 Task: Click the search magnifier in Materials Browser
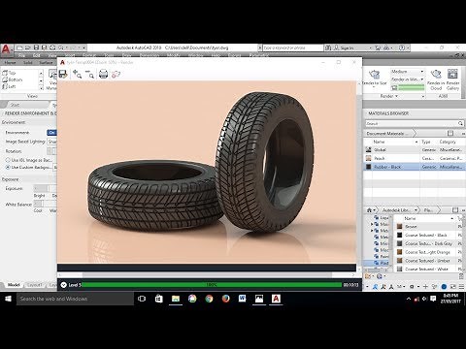(x=460, y=123)
